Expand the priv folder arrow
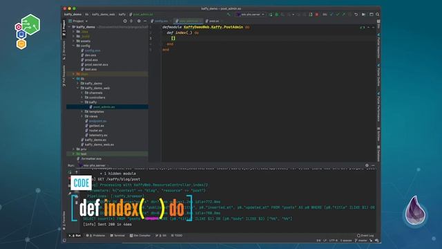 click(x=74, y=149)
